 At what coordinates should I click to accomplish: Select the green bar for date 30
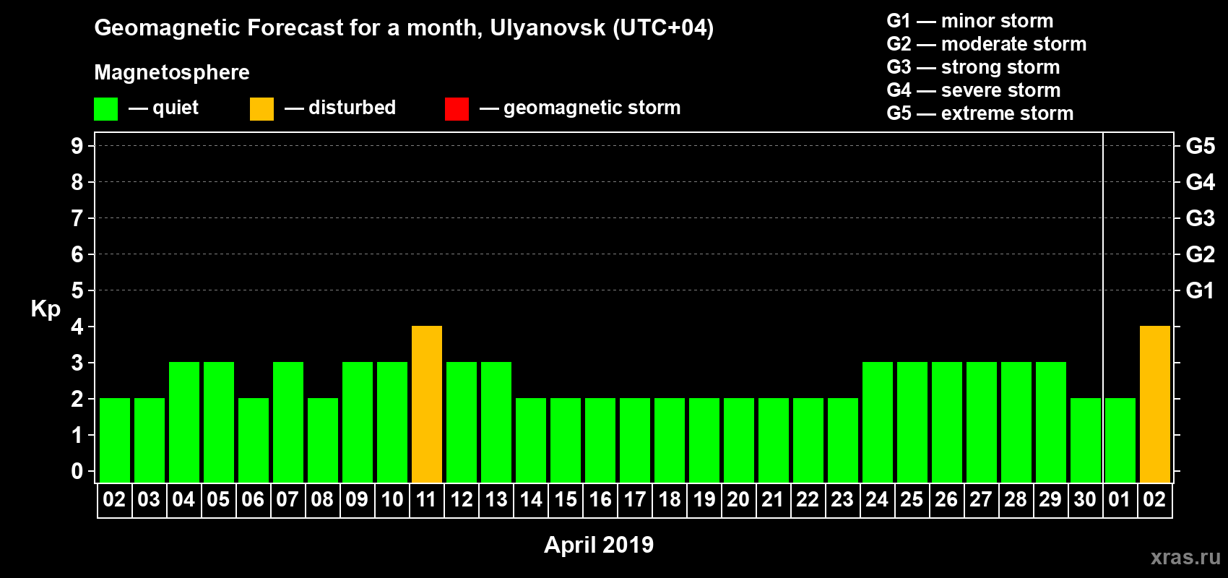point(1086,440)
